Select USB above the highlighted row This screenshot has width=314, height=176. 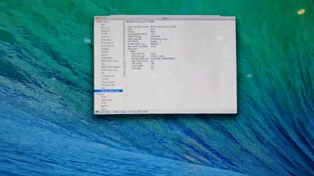pos(103,88)
